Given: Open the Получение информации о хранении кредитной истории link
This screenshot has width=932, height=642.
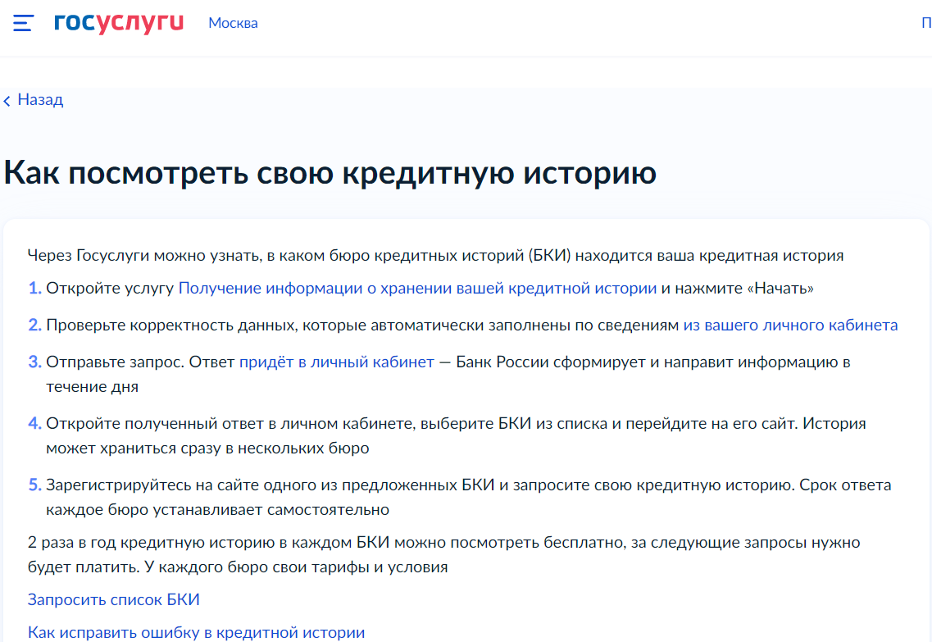Looking at the screenshot, I should click(417, 289).
